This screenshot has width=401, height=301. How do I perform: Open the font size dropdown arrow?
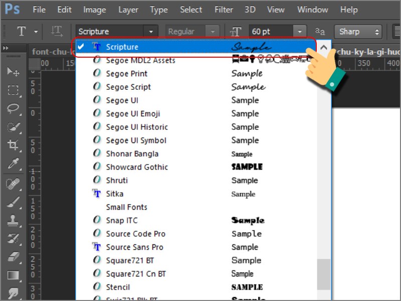coord(299,32)
